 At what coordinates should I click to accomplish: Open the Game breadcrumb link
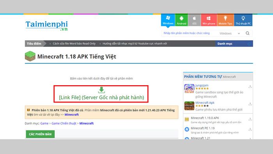click(x=44, y=123)
